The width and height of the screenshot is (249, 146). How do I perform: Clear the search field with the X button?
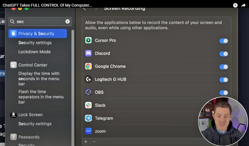(x=67, y=21)
